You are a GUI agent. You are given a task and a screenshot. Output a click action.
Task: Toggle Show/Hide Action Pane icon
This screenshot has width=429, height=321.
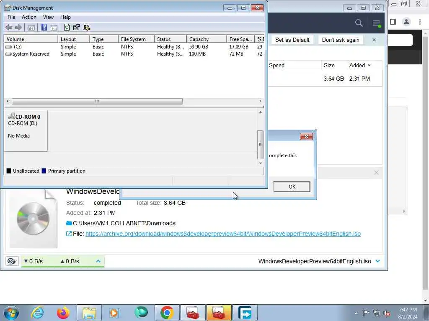point(54,27)
